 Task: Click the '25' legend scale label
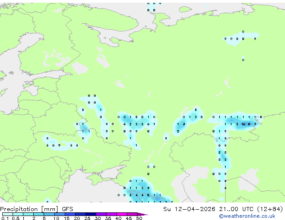tap(87, 218)
